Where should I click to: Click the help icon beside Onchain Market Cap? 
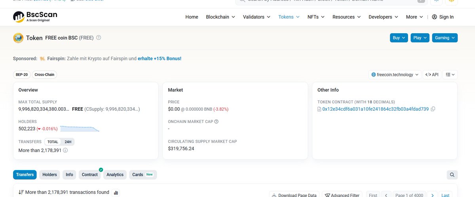(x=217, y=122)
